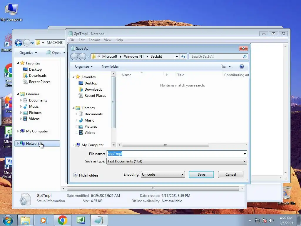Click the refresh icon beside the SecEdit path

(183, 56)
